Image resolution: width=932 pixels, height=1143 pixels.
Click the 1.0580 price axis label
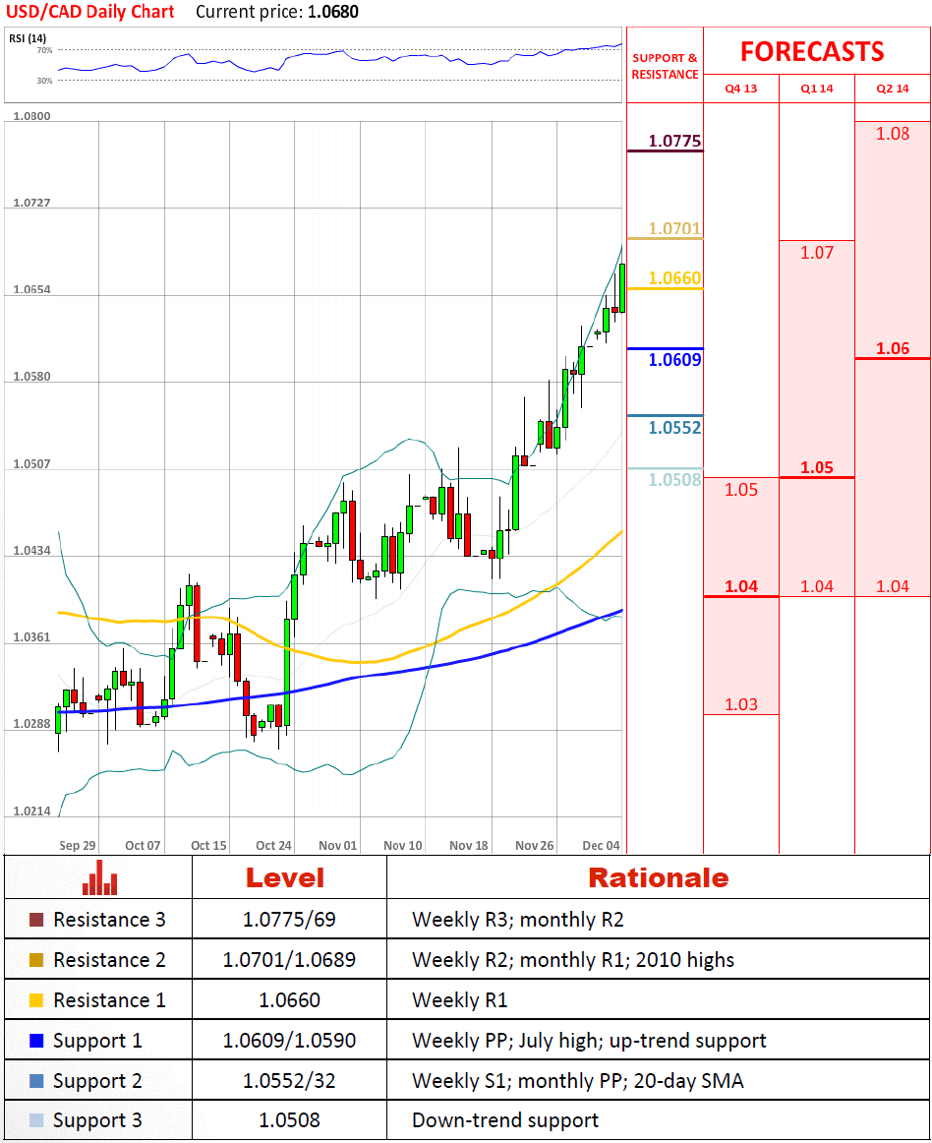[x=32, y=377]
